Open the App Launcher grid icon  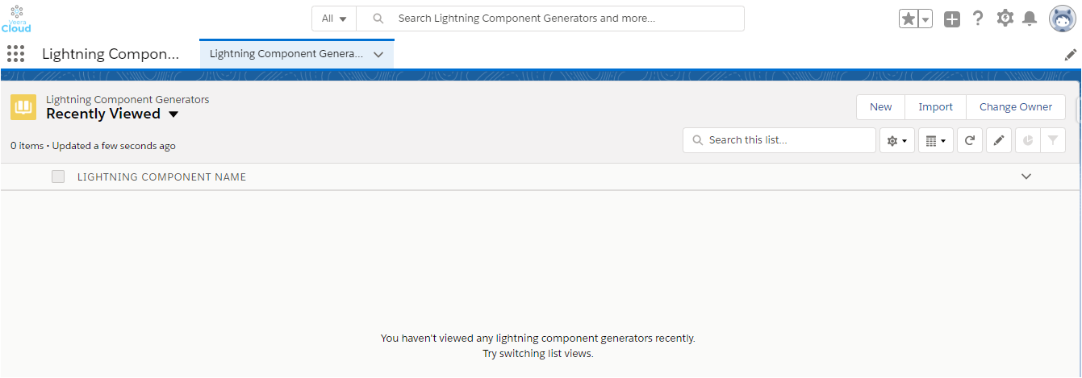pos(15,54)
